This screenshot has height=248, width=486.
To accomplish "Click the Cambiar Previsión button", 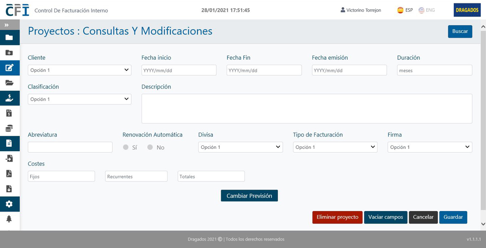I will [249, 195].
